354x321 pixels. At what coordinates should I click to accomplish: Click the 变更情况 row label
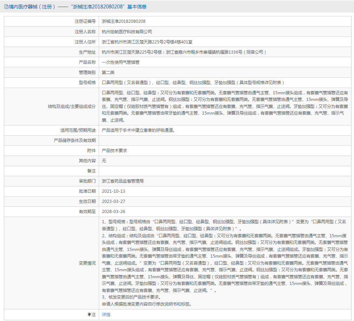click(87, 263)
